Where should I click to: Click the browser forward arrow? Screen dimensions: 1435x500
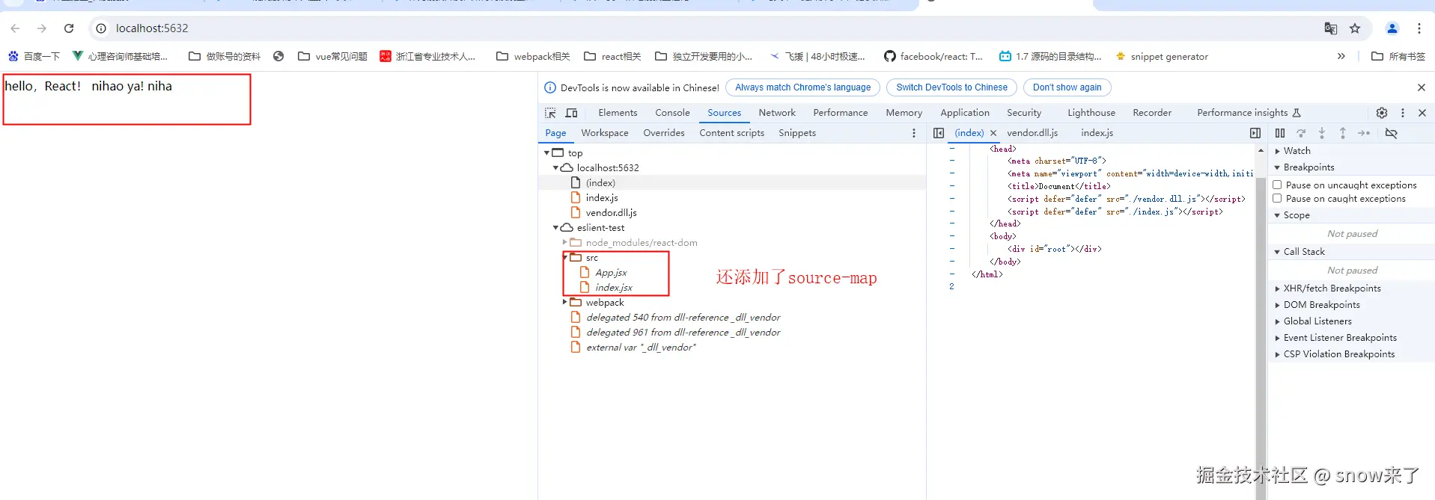tap(42, 28)
